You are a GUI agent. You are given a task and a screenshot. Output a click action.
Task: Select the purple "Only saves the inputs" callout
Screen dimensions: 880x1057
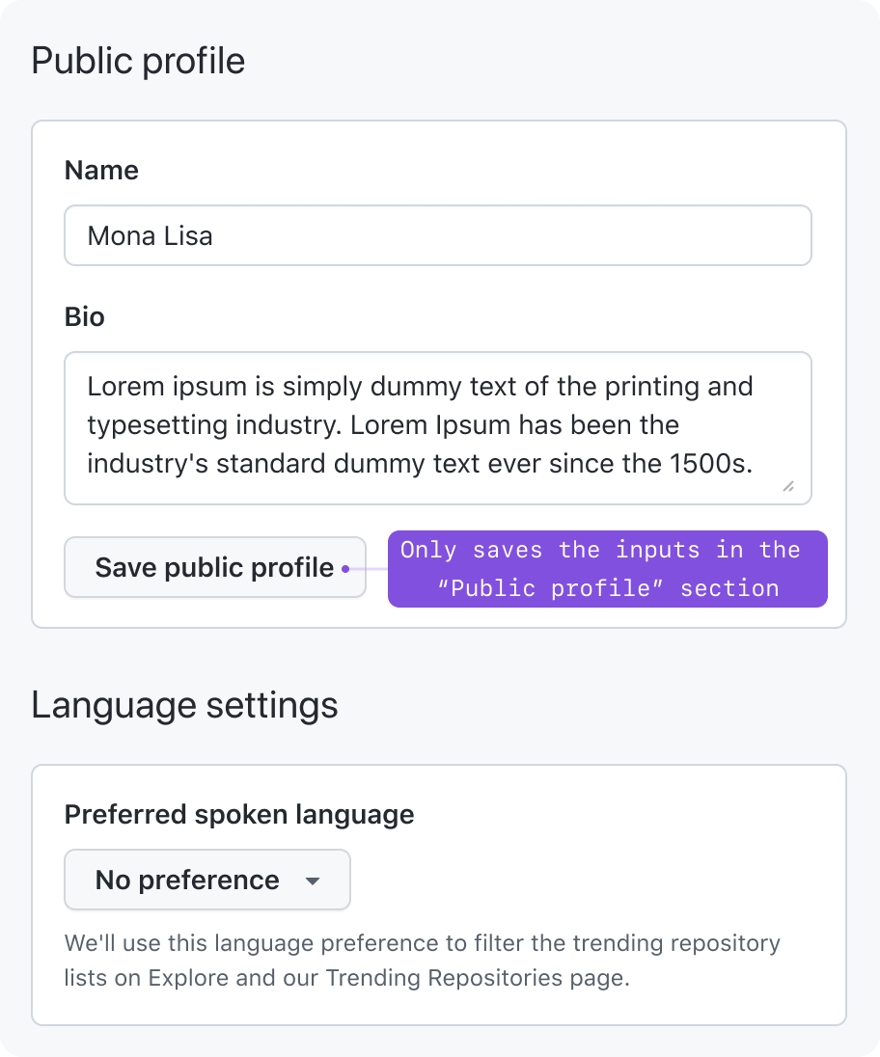point(608,569)
